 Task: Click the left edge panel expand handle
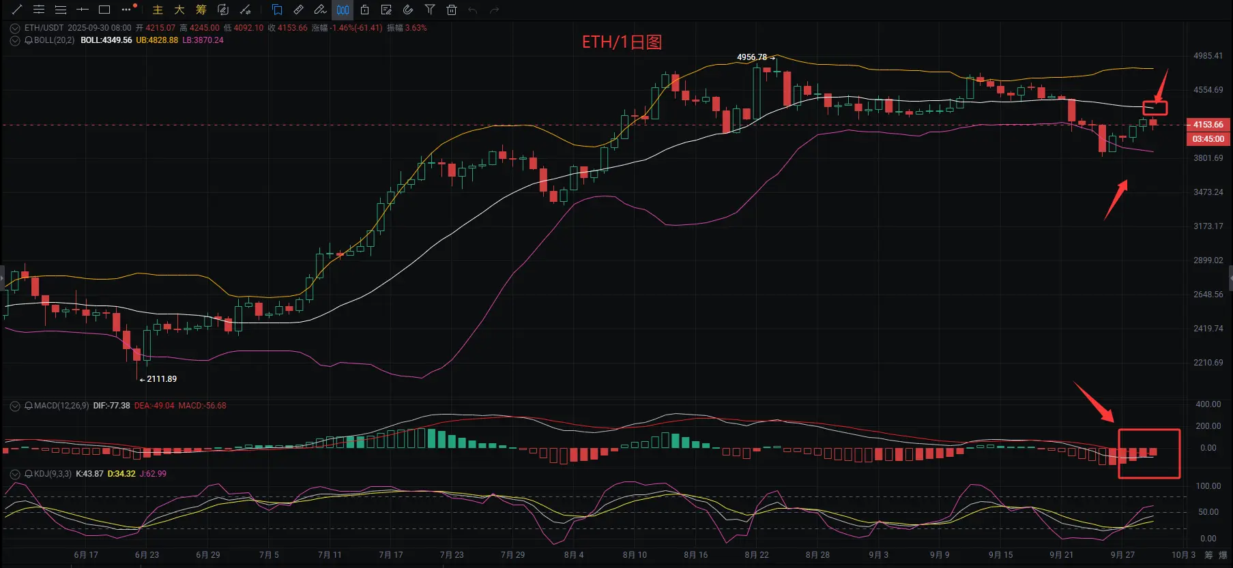[2, 279]
